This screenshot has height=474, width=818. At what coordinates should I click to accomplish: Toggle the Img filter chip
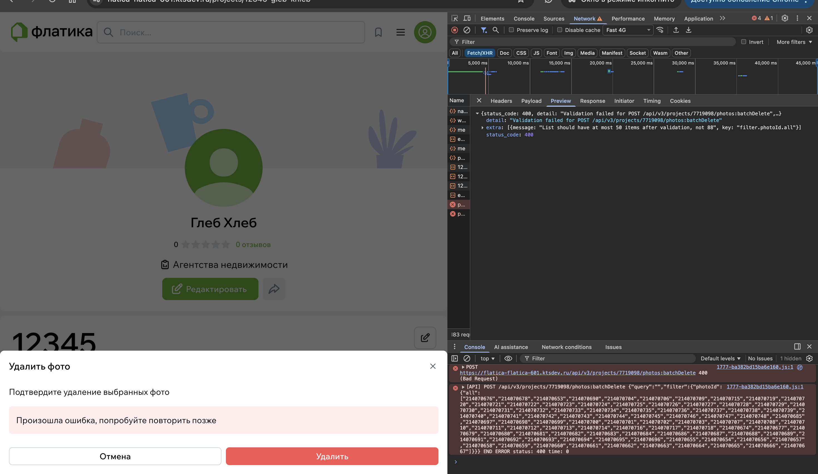(568, 53)
